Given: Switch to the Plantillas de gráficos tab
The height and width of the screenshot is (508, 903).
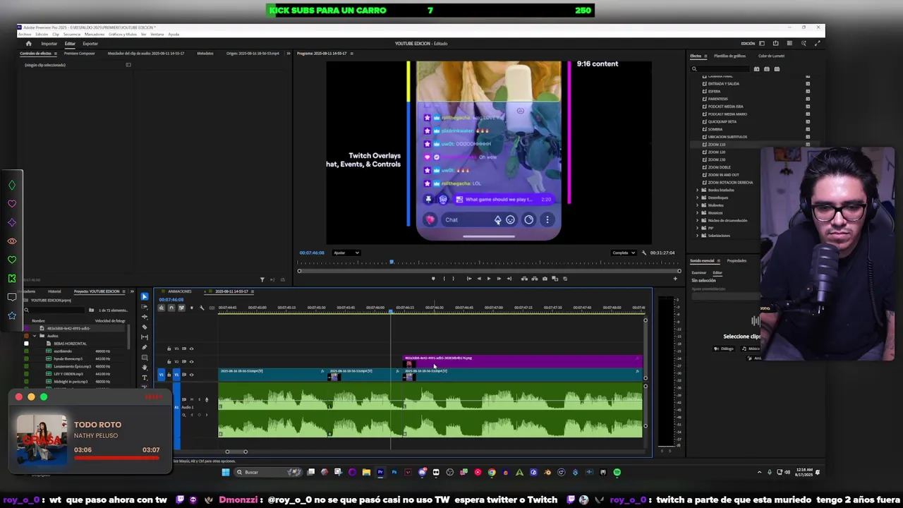Looking at the screenshot, I should tap(729, 56).
